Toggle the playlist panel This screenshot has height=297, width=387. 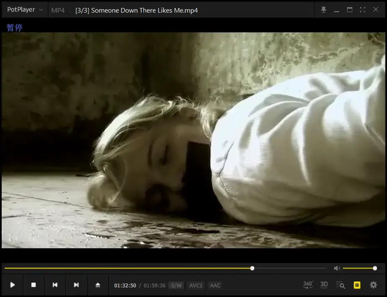pos(357,285)
